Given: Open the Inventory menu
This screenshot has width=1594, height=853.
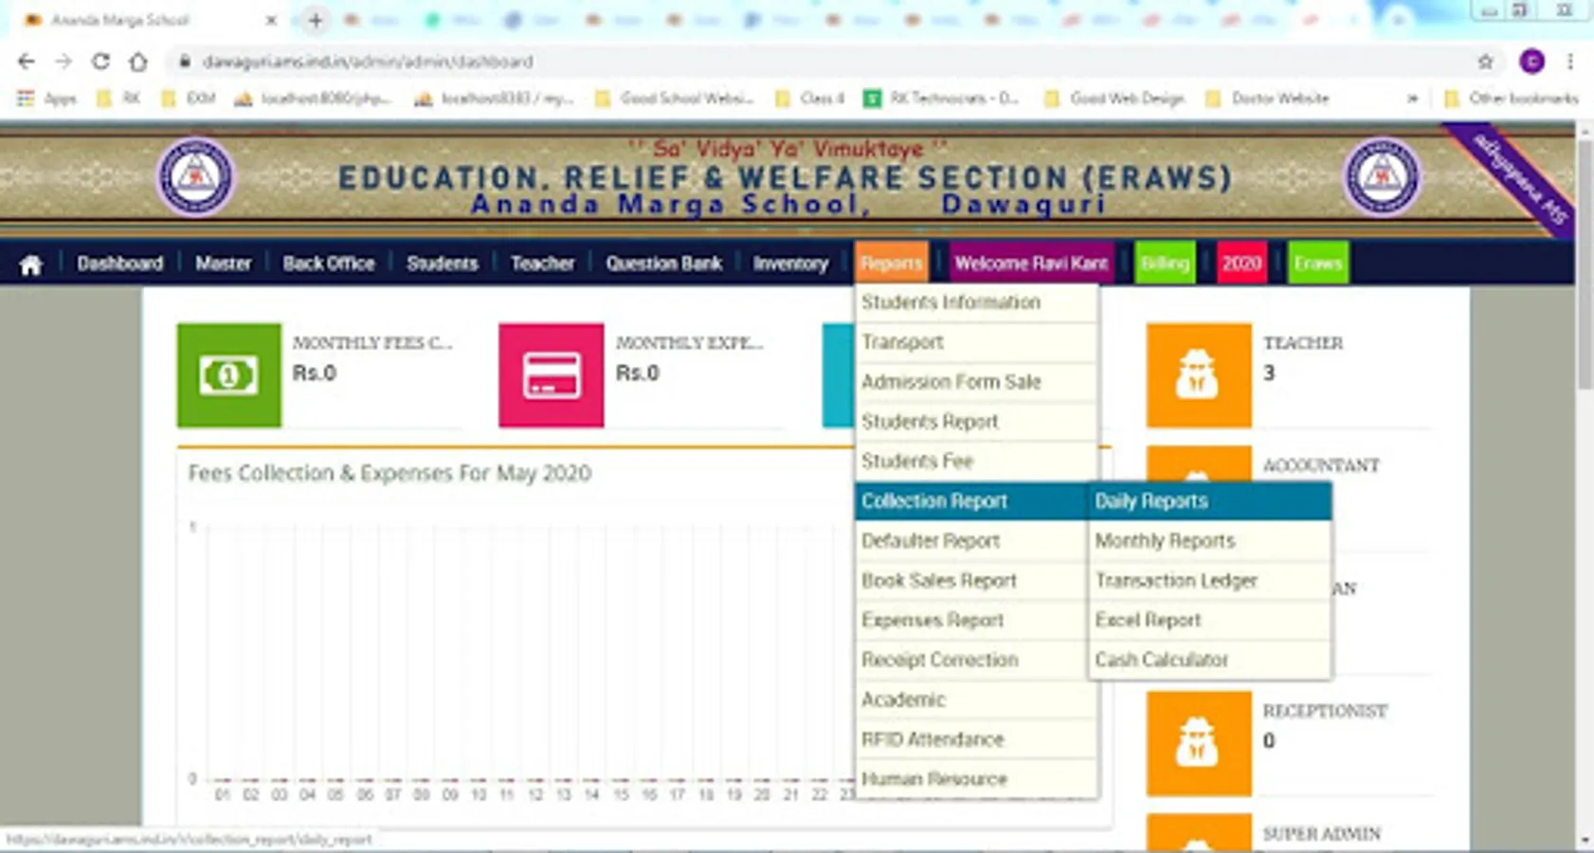Looking at the screenshot, I should click(x=790, y=263).
